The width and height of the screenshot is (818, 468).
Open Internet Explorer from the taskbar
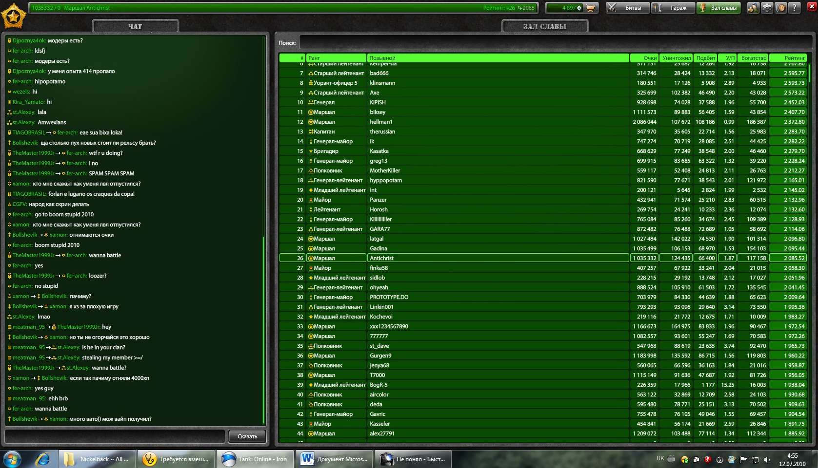(x=43, y=459)
